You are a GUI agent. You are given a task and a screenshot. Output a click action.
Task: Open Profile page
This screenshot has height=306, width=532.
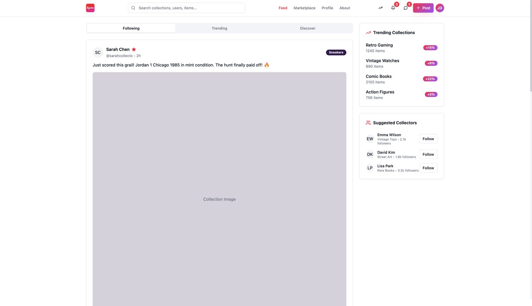328,8
